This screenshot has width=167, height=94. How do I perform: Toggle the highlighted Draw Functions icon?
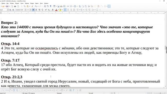[109, 6]
